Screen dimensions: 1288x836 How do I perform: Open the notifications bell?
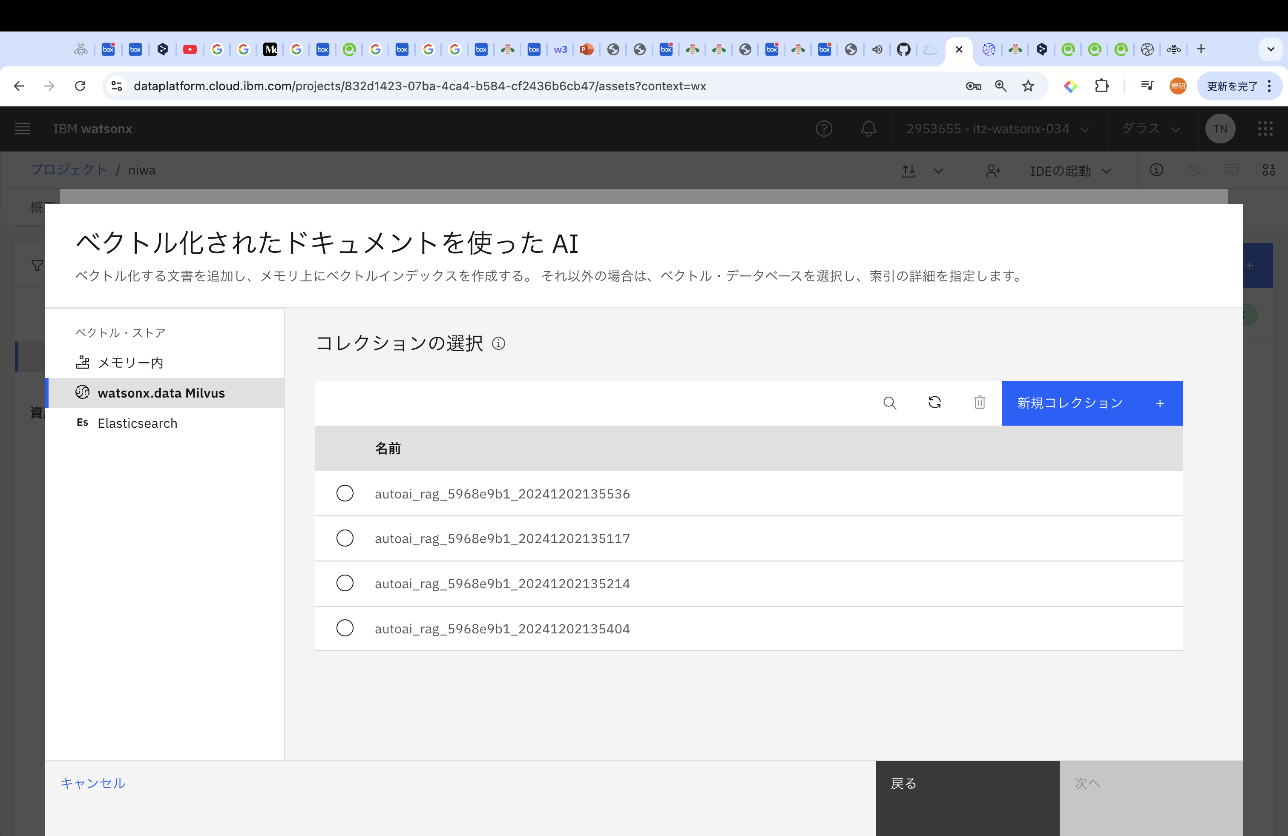[x=868, y=129]
